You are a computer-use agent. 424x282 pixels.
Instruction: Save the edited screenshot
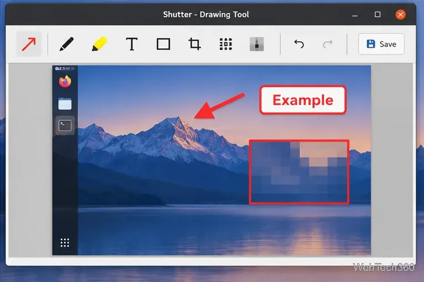[x=381, y=44]
